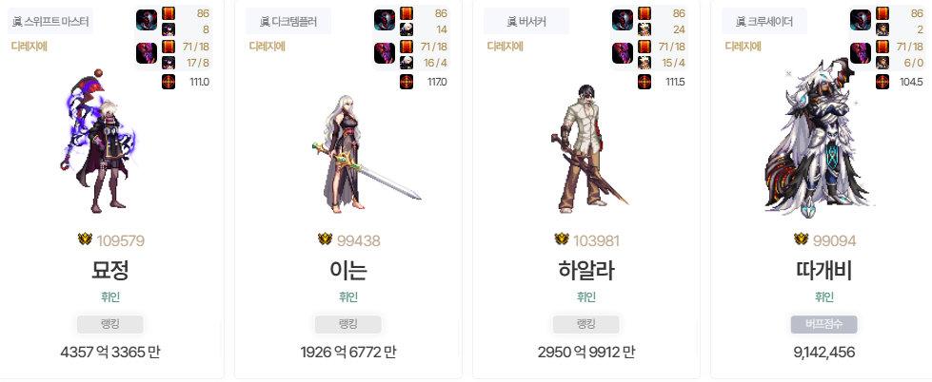Click the fame emblem icon beside 109579

tap(86, 239)
